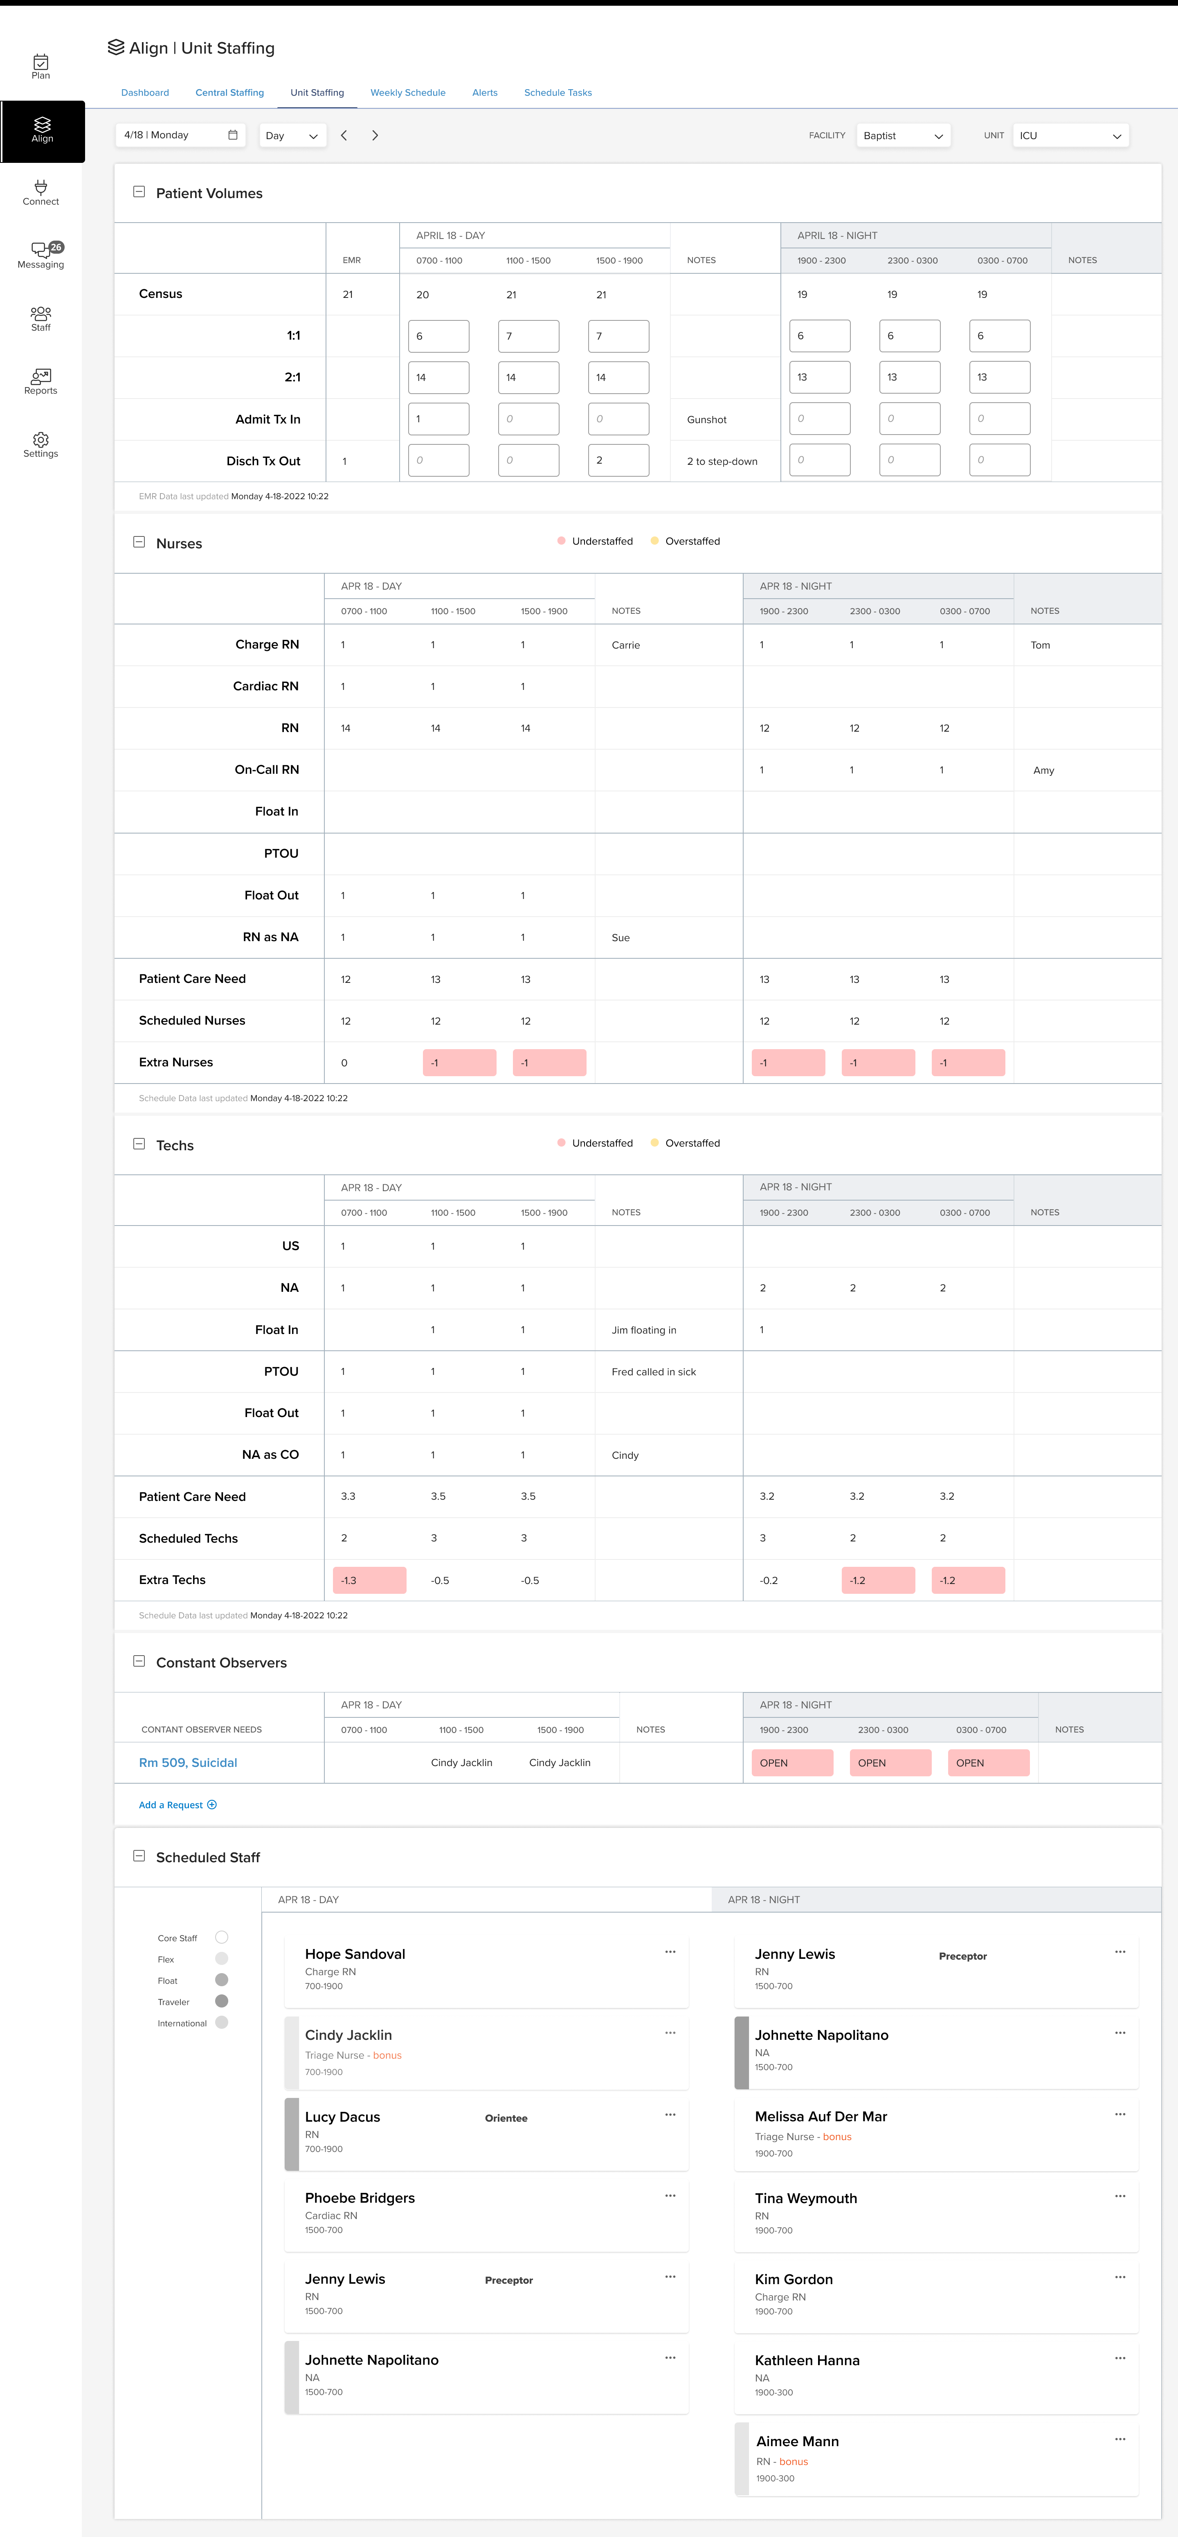
Task: Open the Connect plug icon
Action: 40,192
